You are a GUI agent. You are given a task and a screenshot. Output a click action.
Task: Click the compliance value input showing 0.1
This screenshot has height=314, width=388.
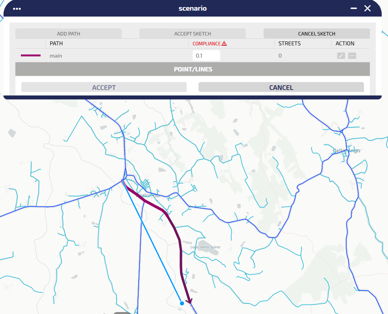[206, 56]
